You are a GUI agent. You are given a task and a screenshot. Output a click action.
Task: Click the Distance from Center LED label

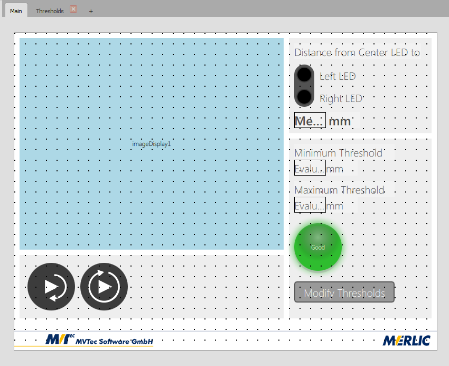[x=357, y=53]
